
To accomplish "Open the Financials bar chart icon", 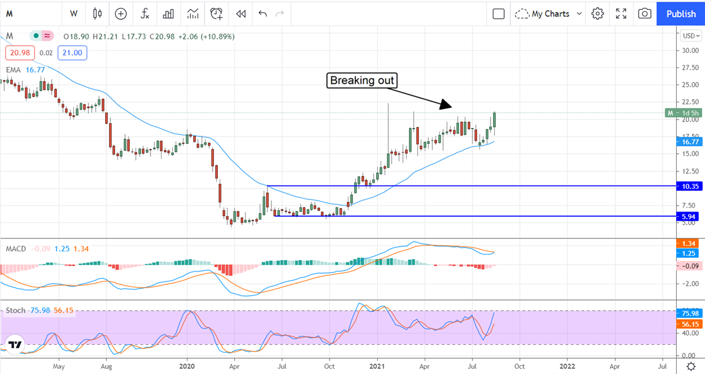I will pos(169,14).
